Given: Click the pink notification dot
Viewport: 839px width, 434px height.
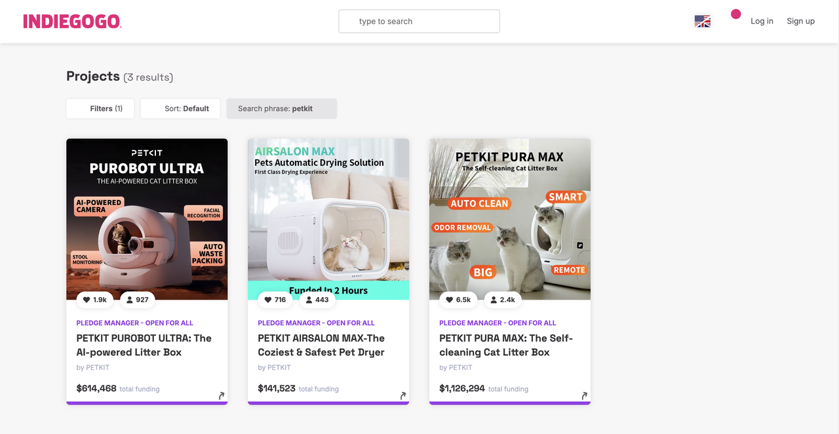Looking at the screenshot, I should [735, 13].
